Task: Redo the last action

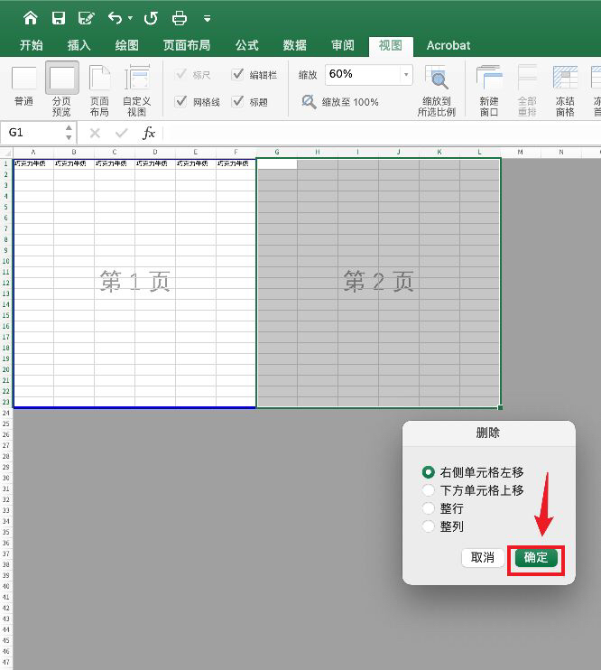Action: point(151,18)
